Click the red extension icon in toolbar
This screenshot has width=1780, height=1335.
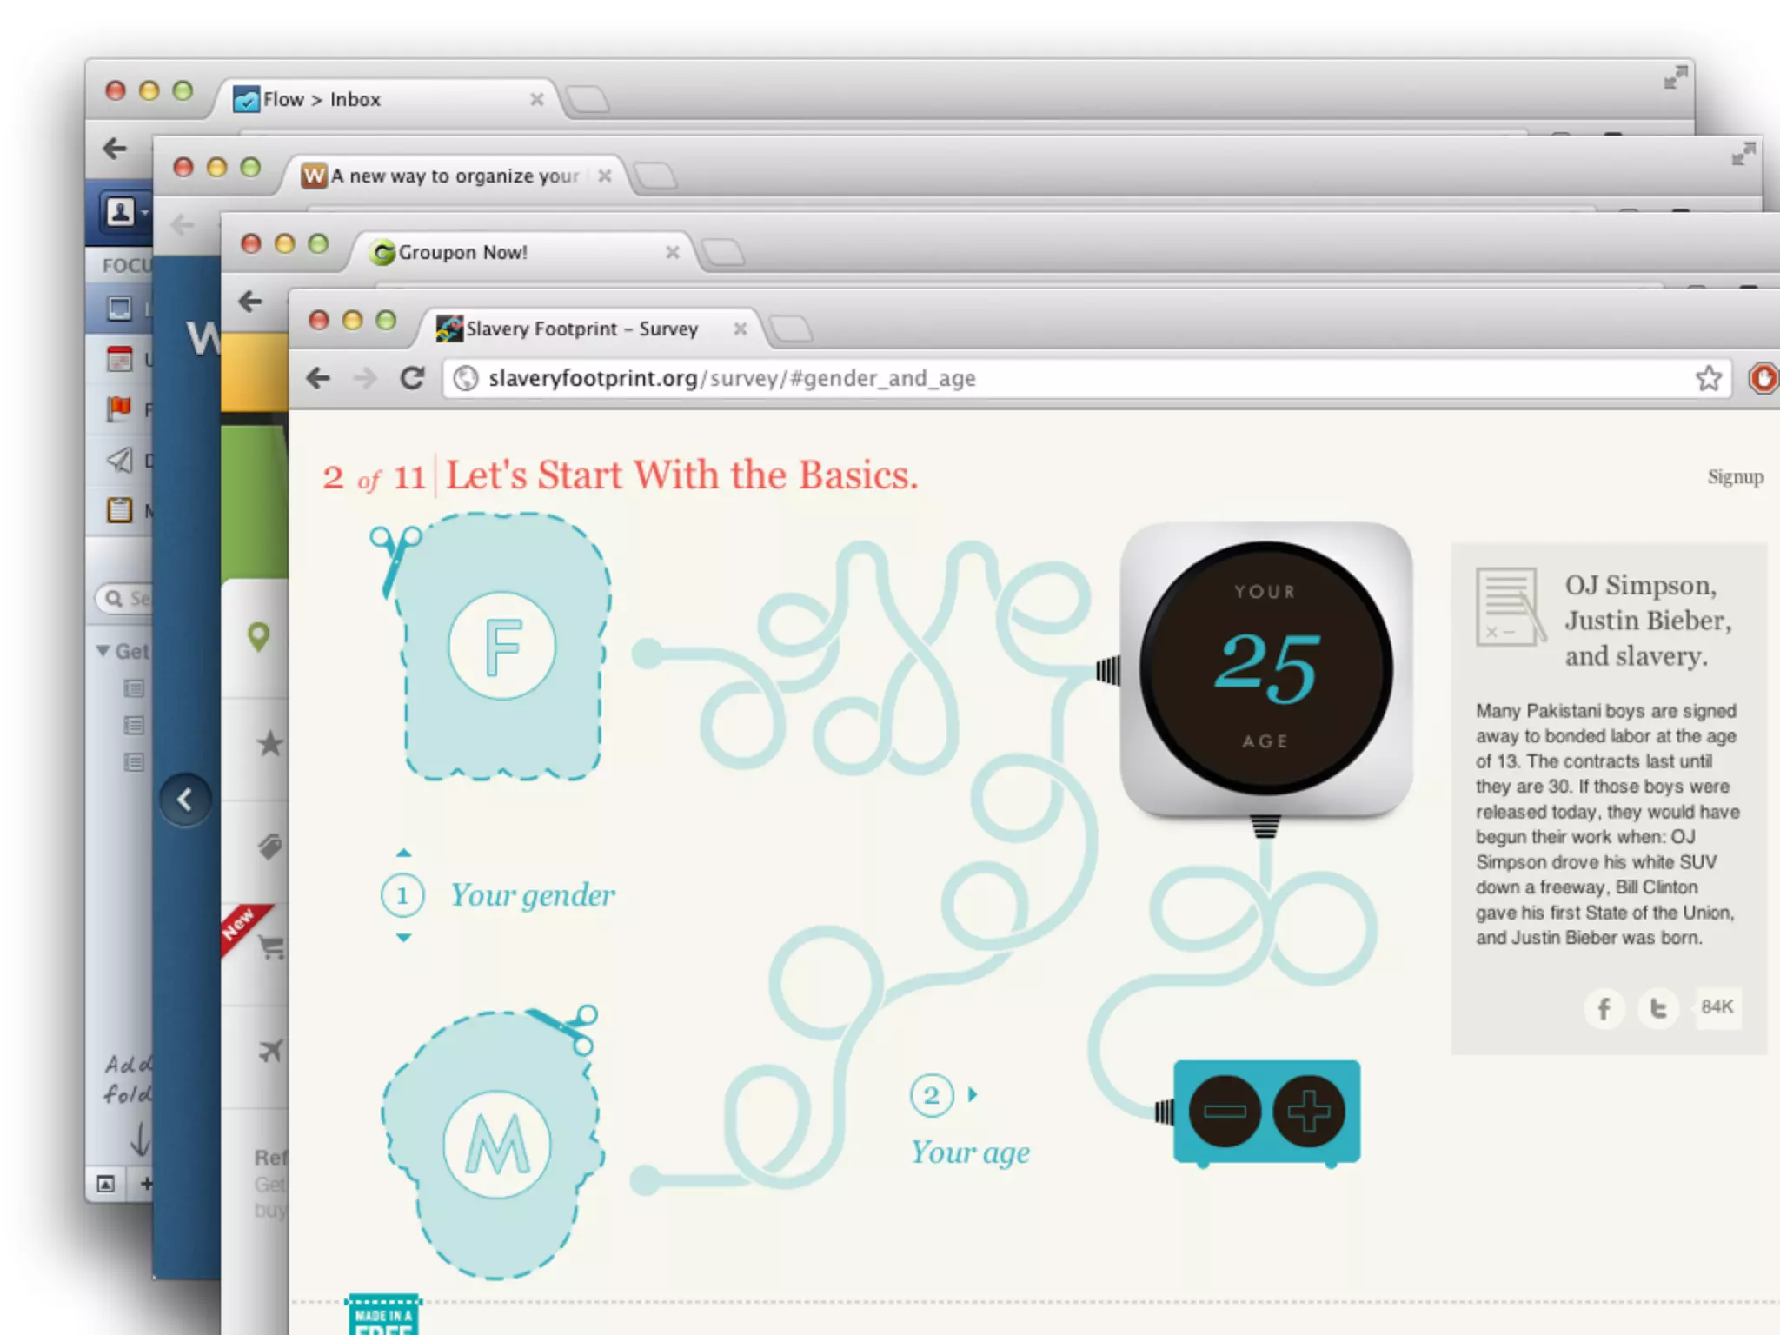[x=1763, y=378]
